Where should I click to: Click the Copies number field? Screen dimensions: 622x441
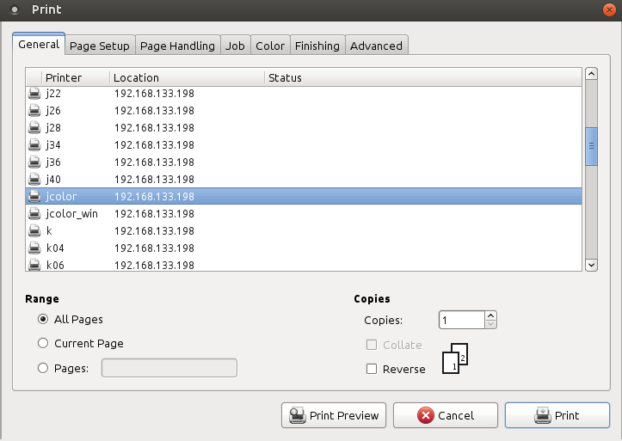pos(460,321)
